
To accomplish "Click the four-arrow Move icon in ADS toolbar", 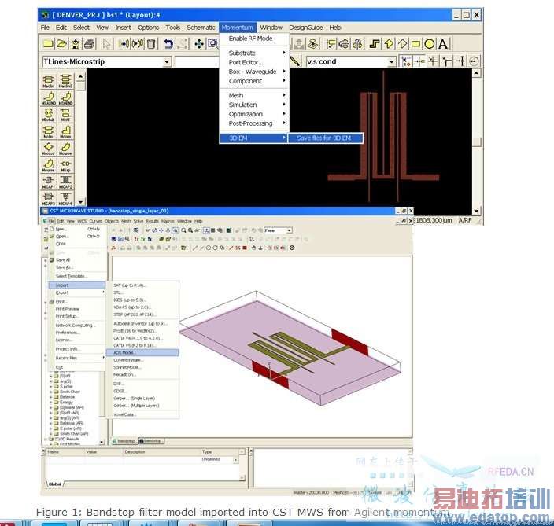I will point(199,44).
